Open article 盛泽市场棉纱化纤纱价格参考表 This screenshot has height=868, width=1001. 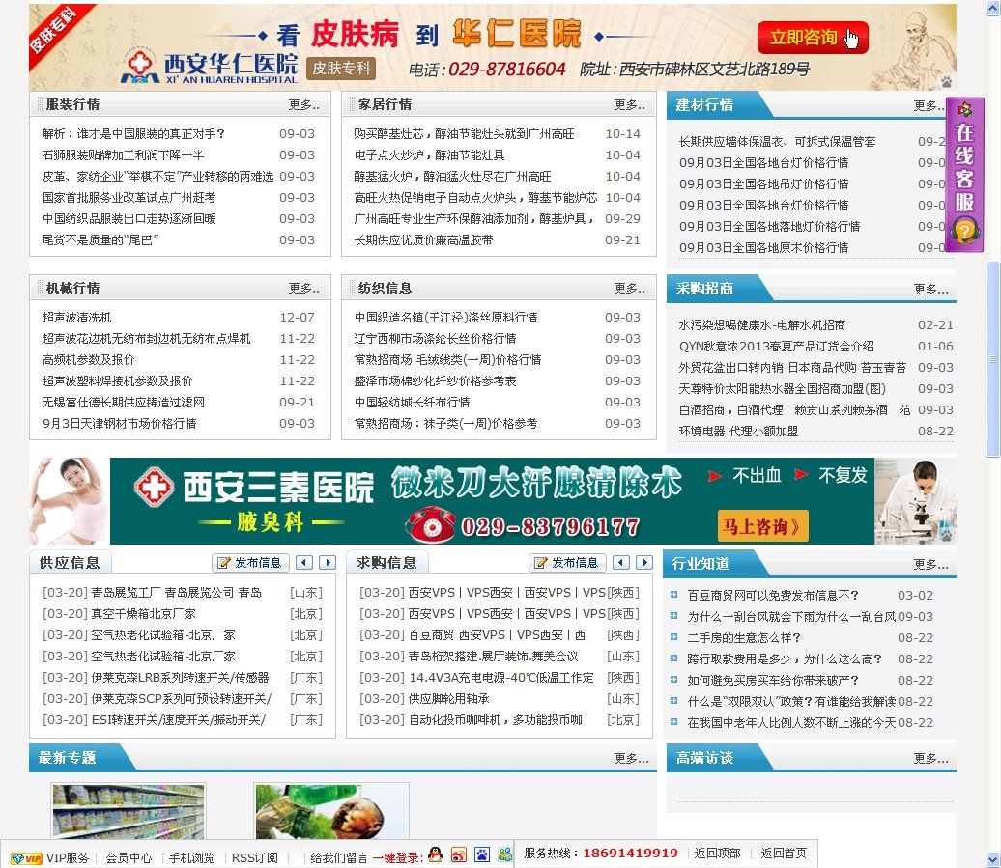point(436,381)
